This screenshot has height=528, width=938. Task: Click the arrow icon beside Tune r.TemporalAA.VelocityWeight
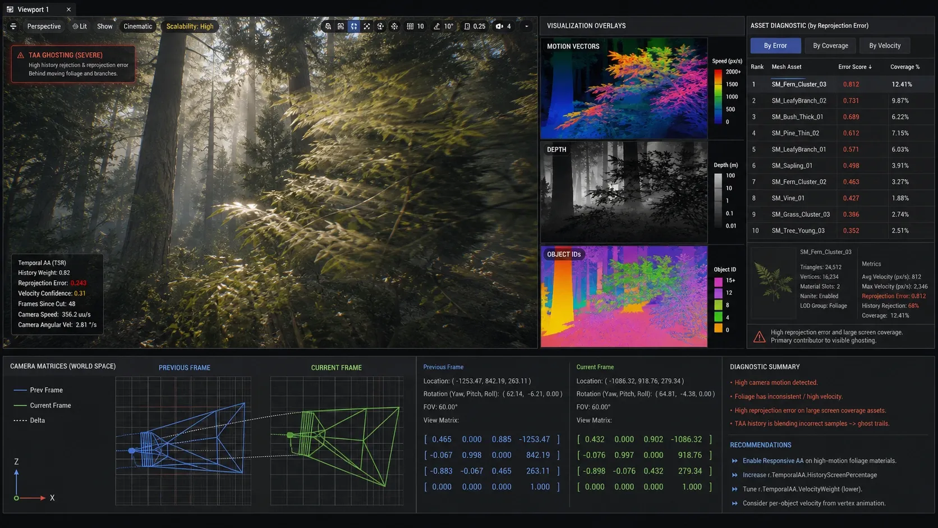tap(735, 489)
